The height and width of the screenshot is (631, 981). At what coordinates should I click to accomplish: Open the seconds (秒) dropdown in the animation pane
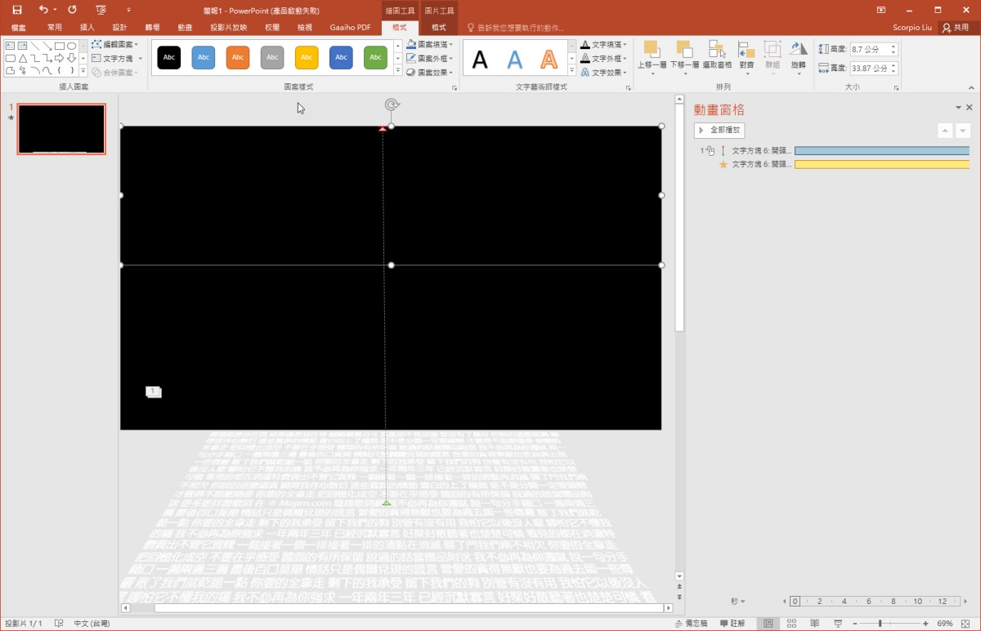pos(737,602)
